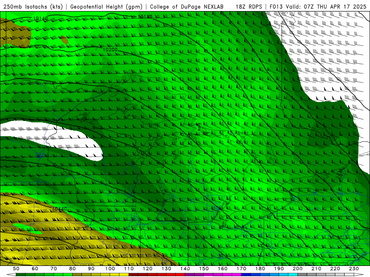370x277 pixels.
Task: Click the dark green legend swatch under 50
Action: (21, 275)
